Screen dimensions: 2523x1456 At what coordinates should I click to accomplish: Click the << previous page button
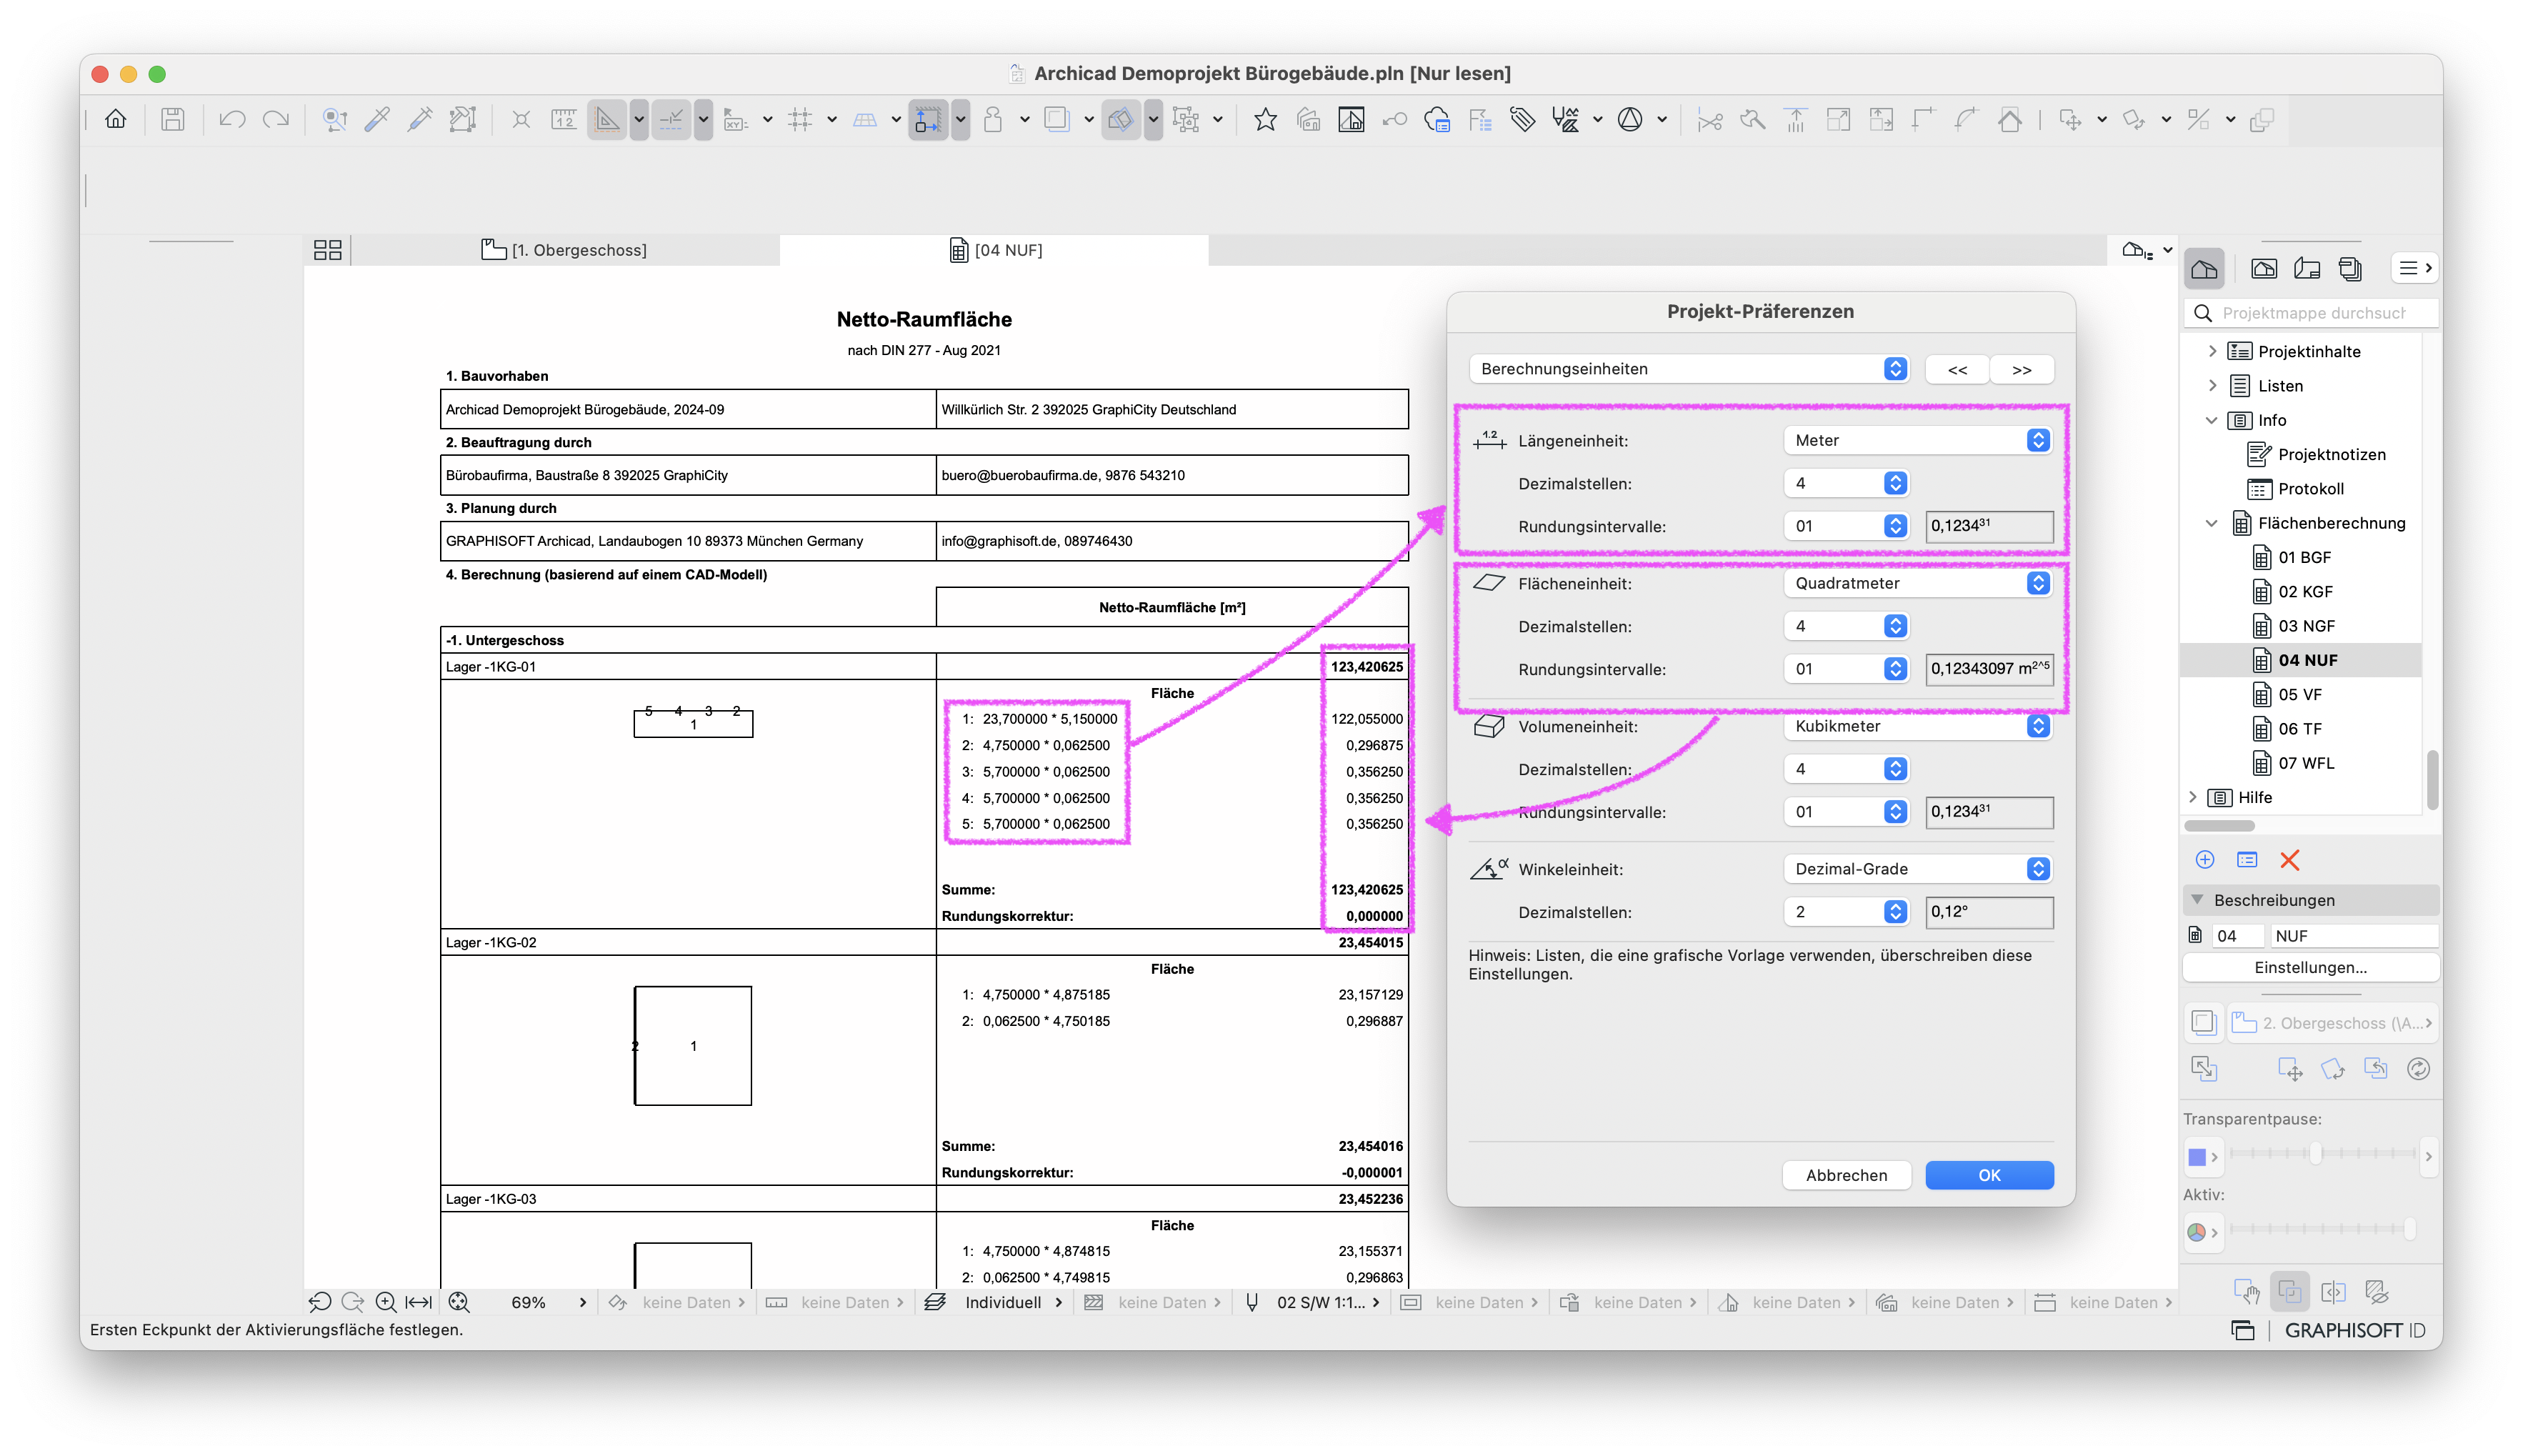coord(1957,369)
